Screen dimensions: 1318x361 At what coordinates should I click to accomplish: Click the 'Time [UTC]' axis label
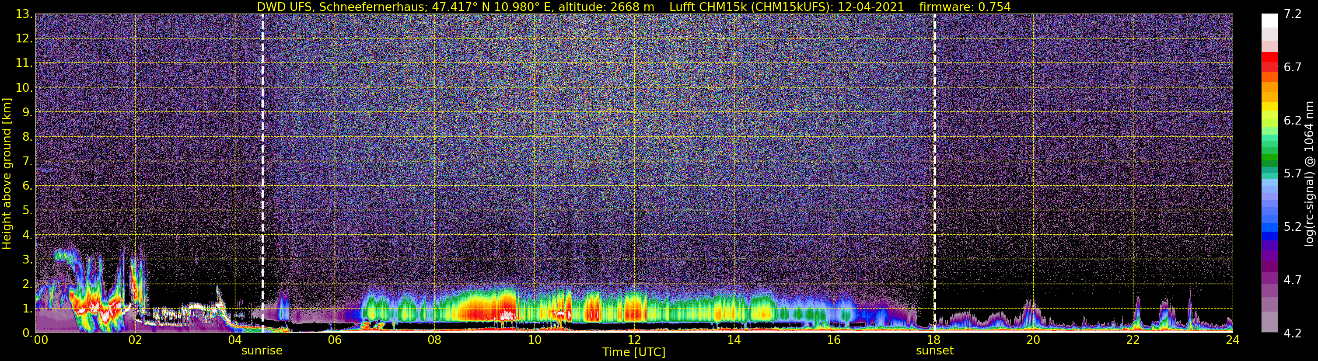[634, 352]
